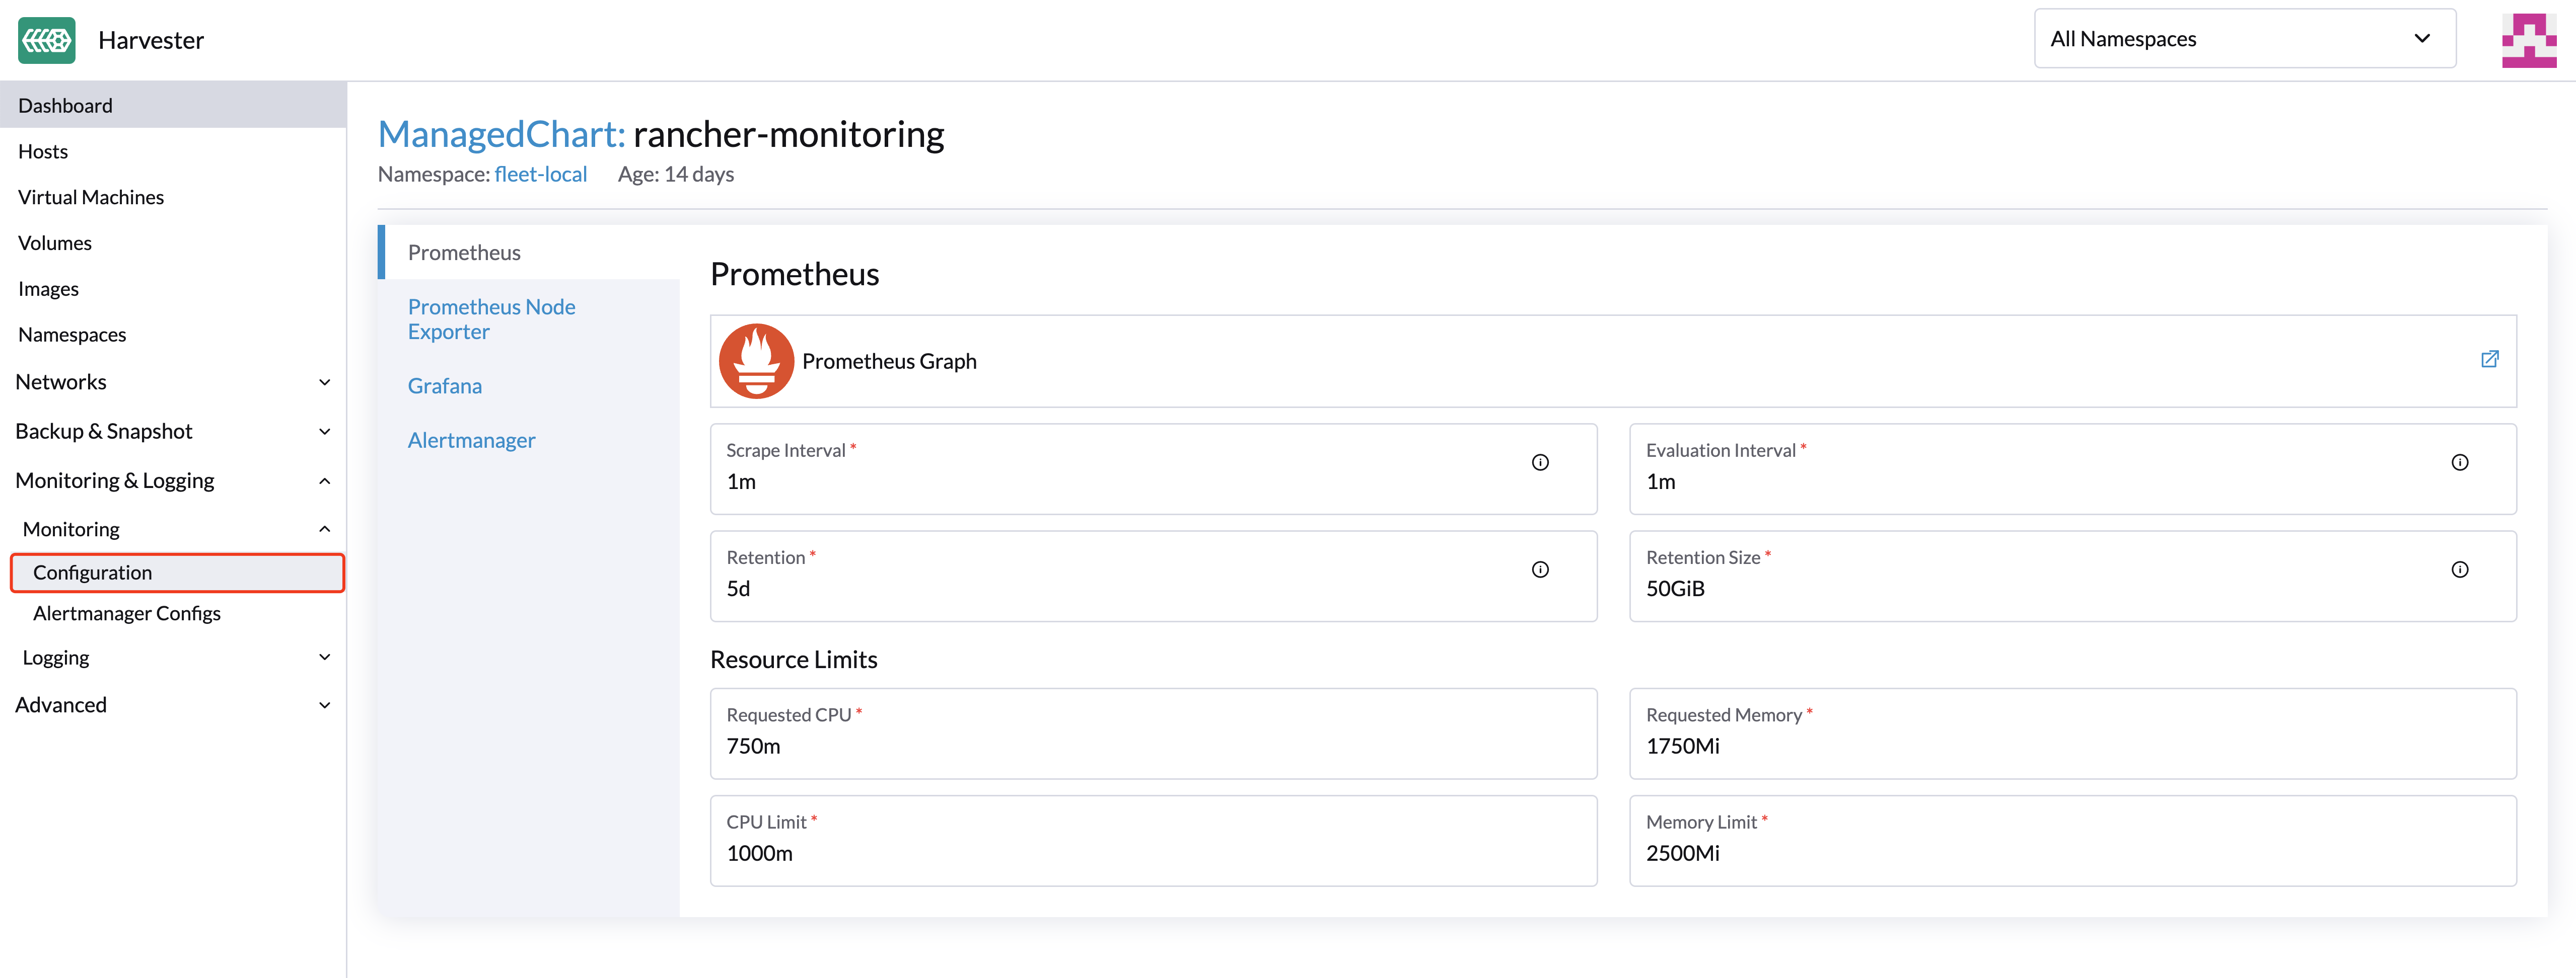
Task: Follow the fleet-local namespace link
Action: tap(540, 174)
